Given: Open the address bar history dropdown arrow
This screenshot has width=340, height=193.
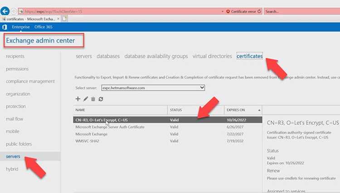Looking at the screenshot, I should click(223, 11).
